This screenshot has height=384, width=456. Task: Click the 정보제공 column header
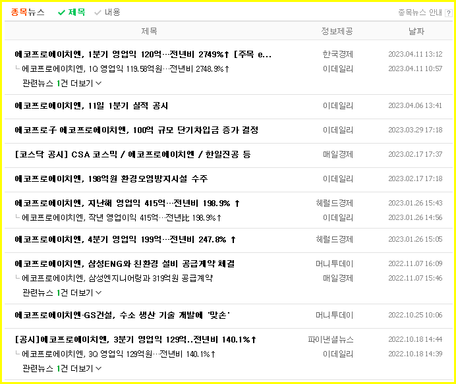tap(337, 31)
